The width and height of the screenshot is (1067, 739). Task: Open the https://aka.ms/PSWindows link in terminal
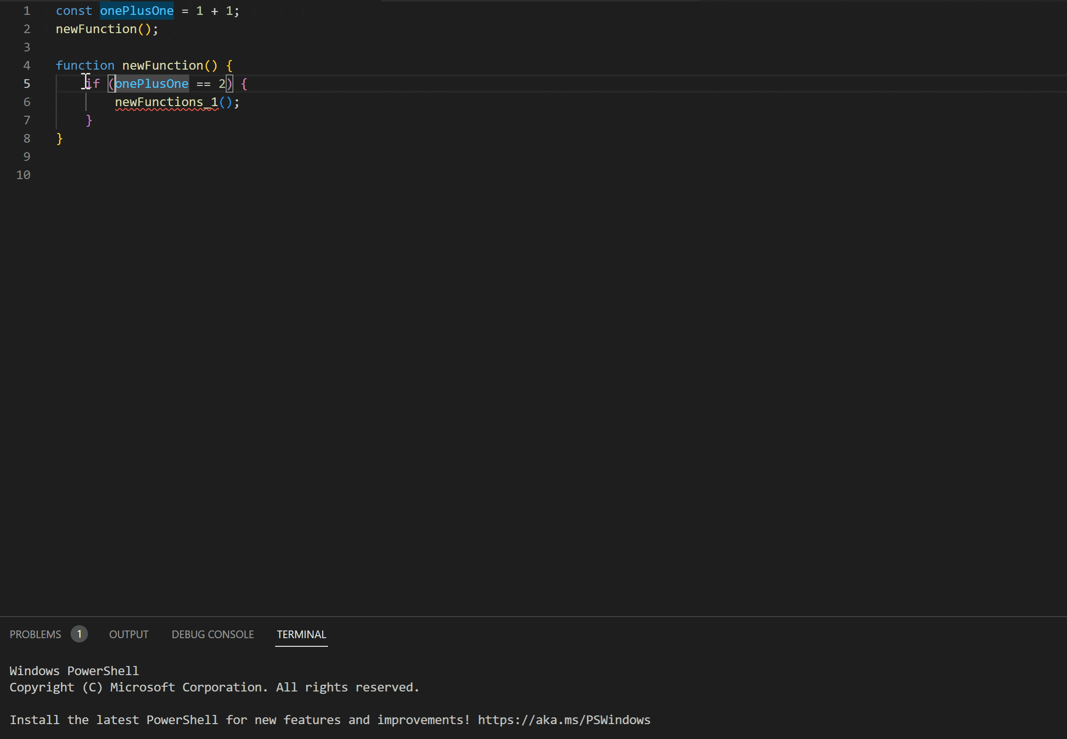[564, 720]
